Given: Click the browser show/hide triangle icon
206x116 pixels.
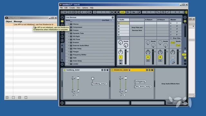Looking at the screenshot, I should pos(62,17).
